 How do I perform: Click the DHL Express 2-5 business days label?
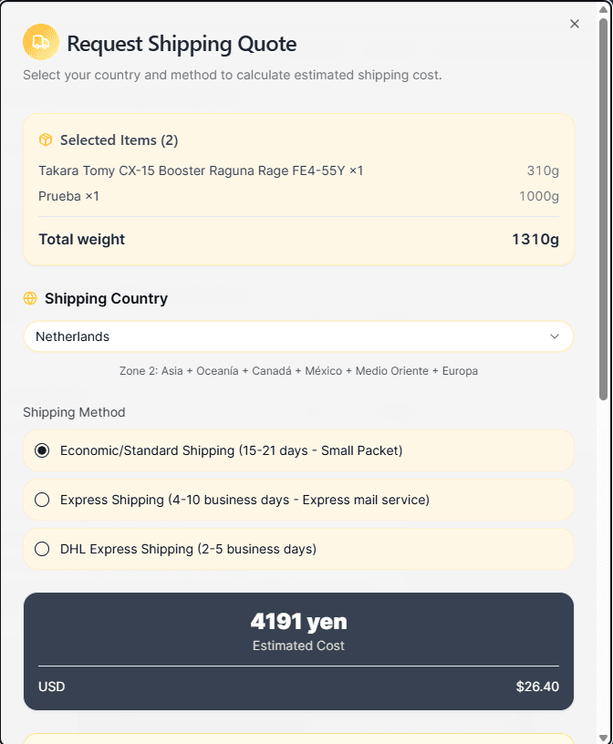188,549
